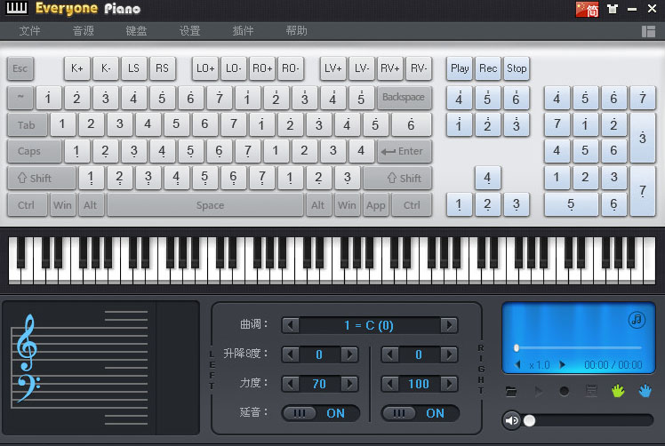This screenshot has height=446, width=665.
Task: Start recording with the round dot icon
Action: click(x=564, y=391)
